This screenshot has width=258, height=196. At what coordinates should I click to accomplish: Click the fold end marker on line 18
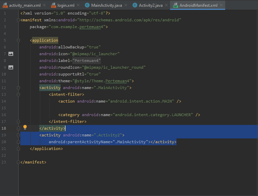[18, 128]
